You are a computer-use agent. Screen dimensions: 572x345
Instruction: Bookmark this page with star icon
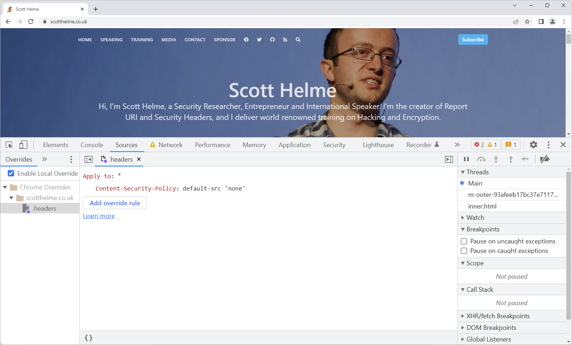[527, 22]
